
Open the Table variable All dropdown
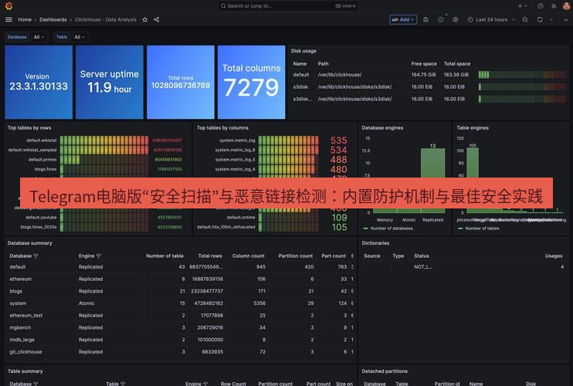(x=80, y=37)
